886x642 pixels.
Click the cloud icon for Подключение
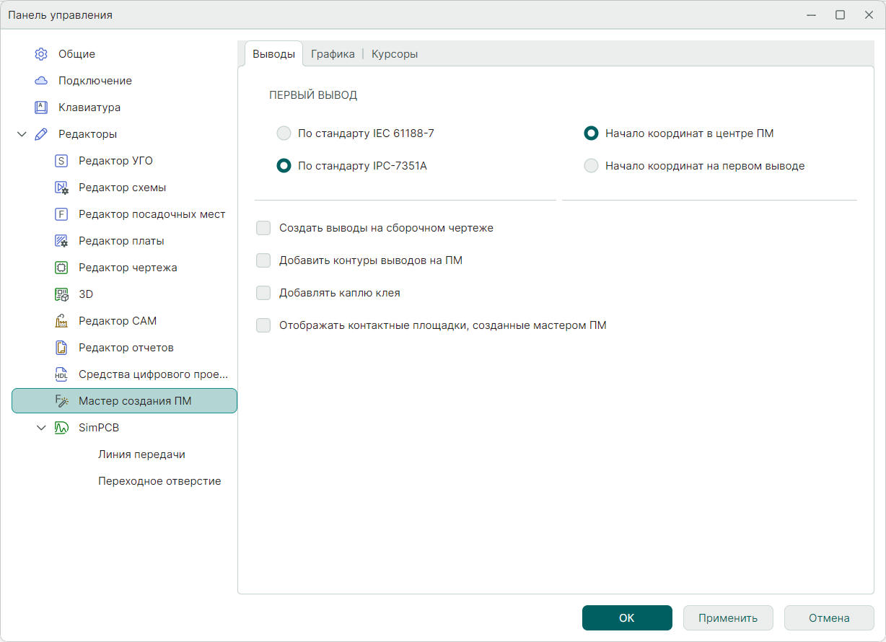(x=41, y=81)
